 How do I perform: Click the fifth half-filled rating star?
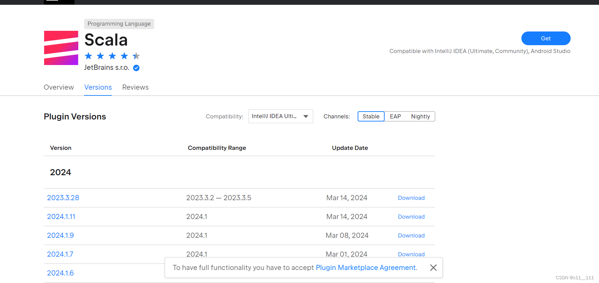[136, 56]
